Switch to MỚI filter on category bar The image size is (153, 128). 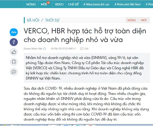click(x=144, y=20)
